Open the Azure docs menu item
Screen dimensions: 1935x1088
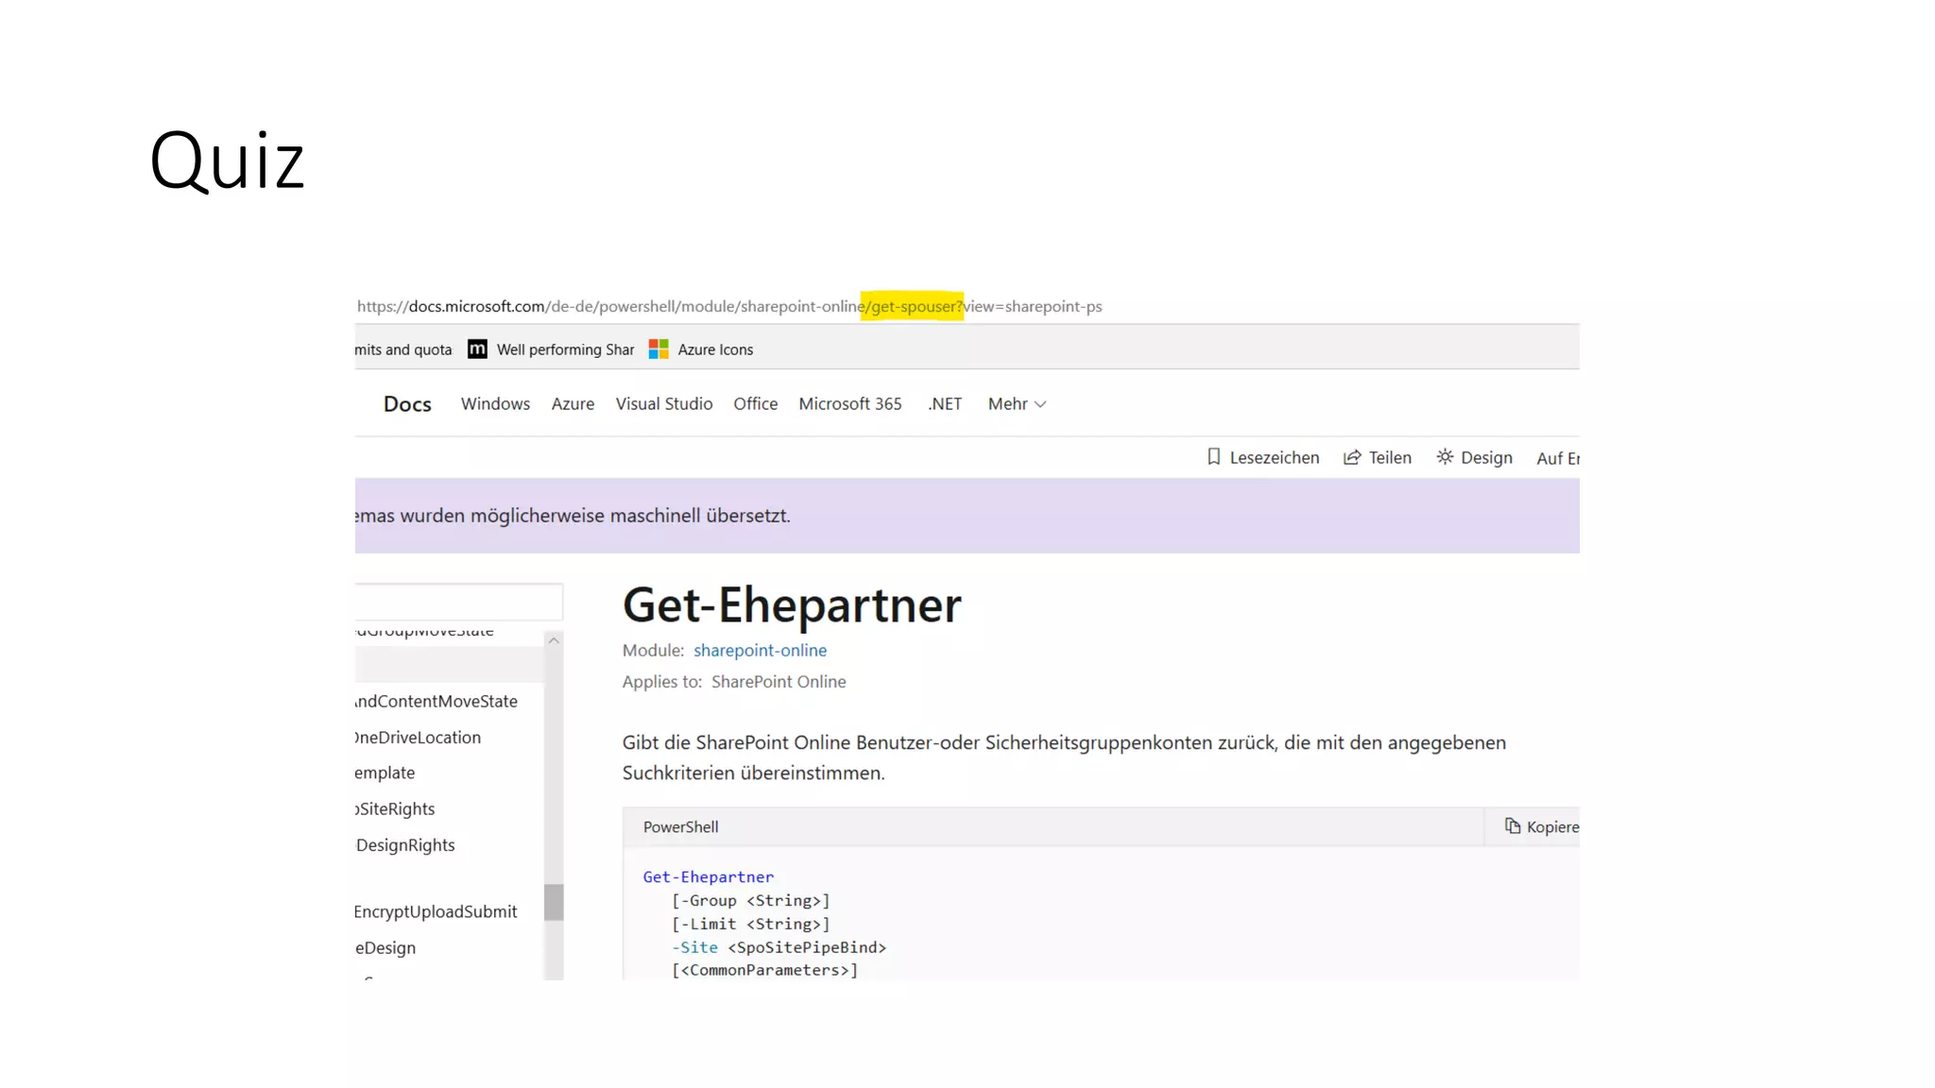tap(573, 404)
